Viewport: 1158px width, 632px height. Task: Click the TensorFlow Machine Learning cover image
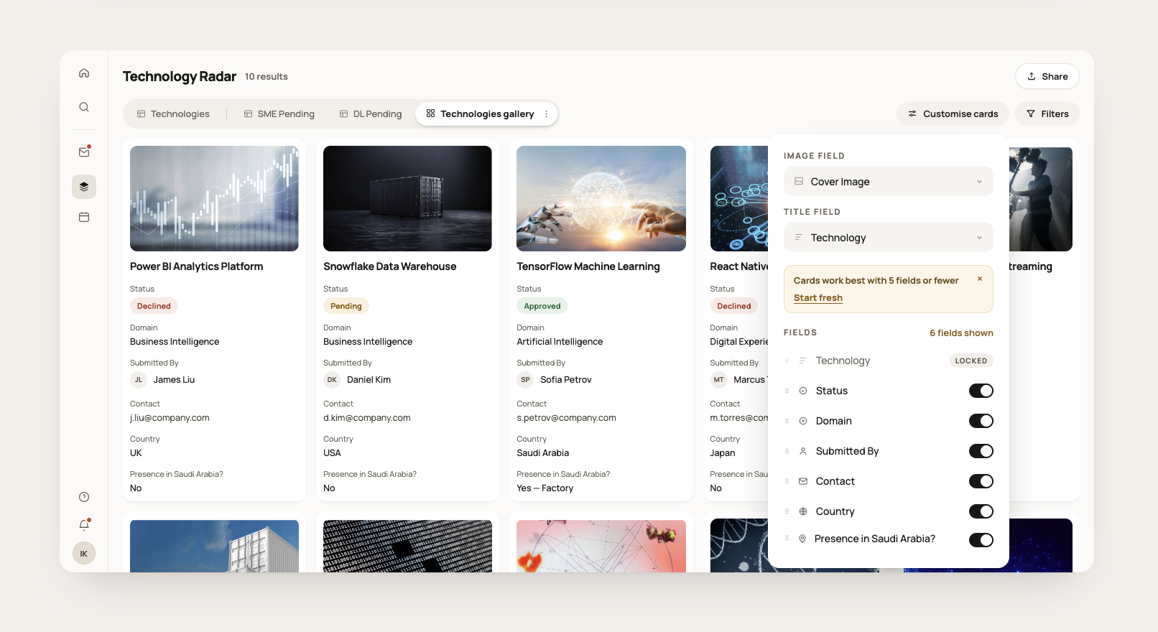click(x=601, y=199)
